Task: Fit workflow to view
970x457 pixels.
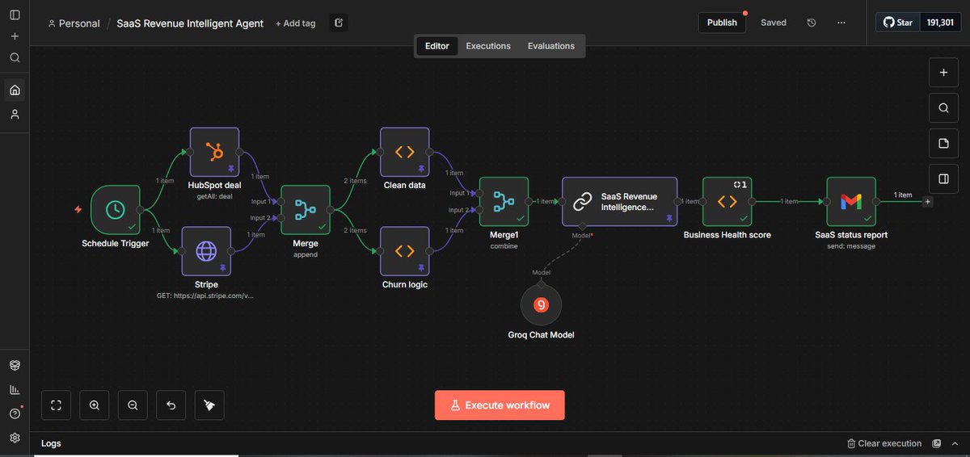Action: [56, 405]
